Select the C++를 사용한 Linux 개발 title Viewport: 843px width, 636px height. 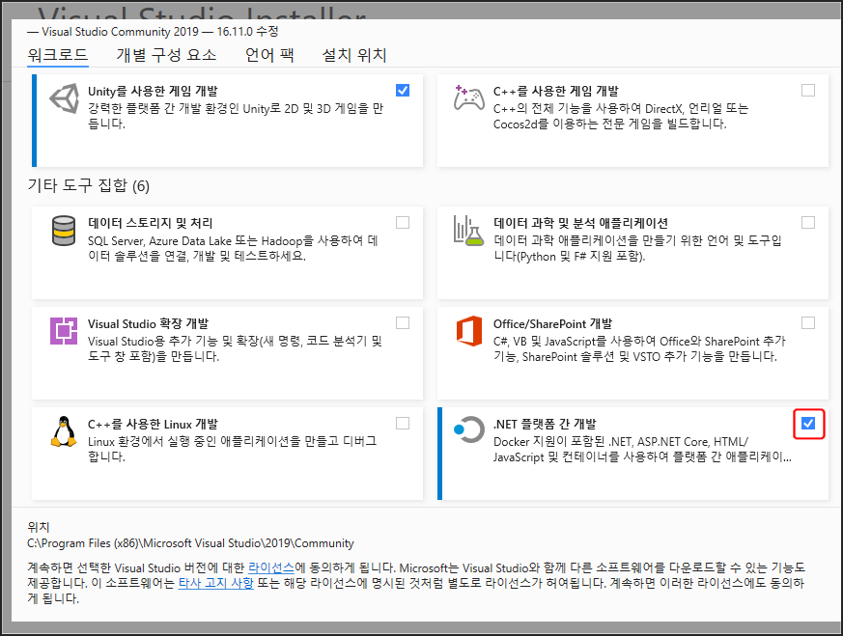[153, 425]
